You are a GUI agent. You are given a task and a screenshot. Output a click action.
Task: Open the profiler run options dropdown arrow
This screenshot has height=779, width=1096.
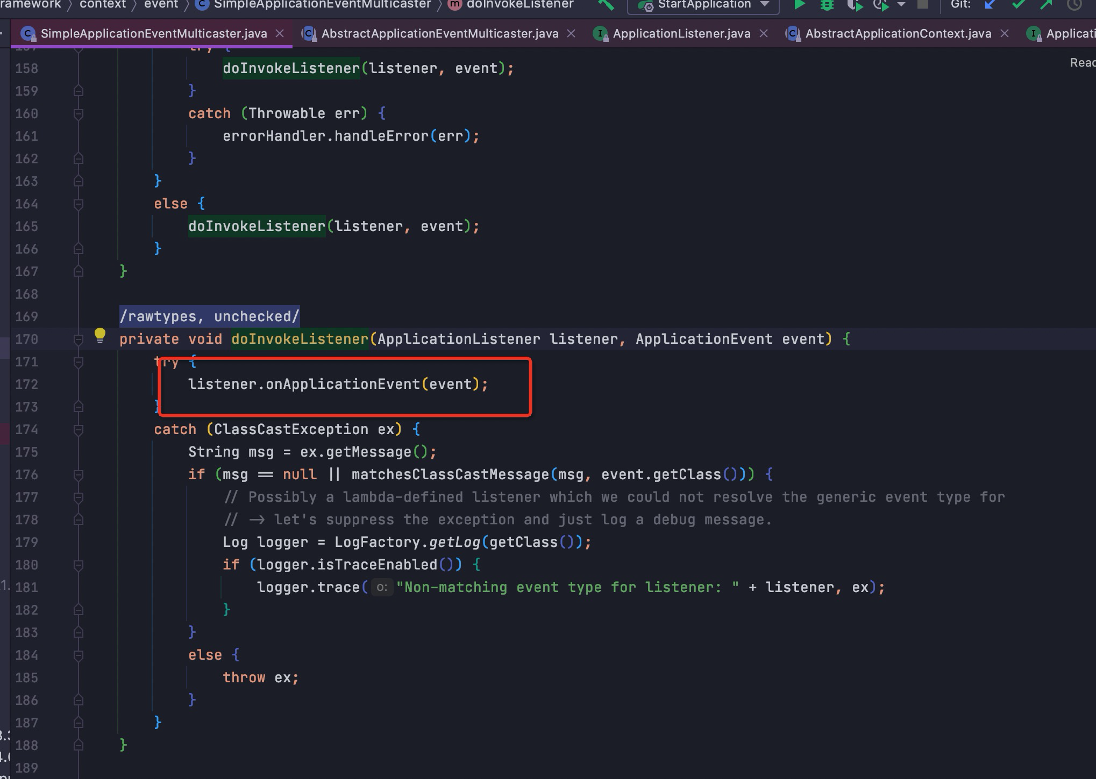coord(902,5)
